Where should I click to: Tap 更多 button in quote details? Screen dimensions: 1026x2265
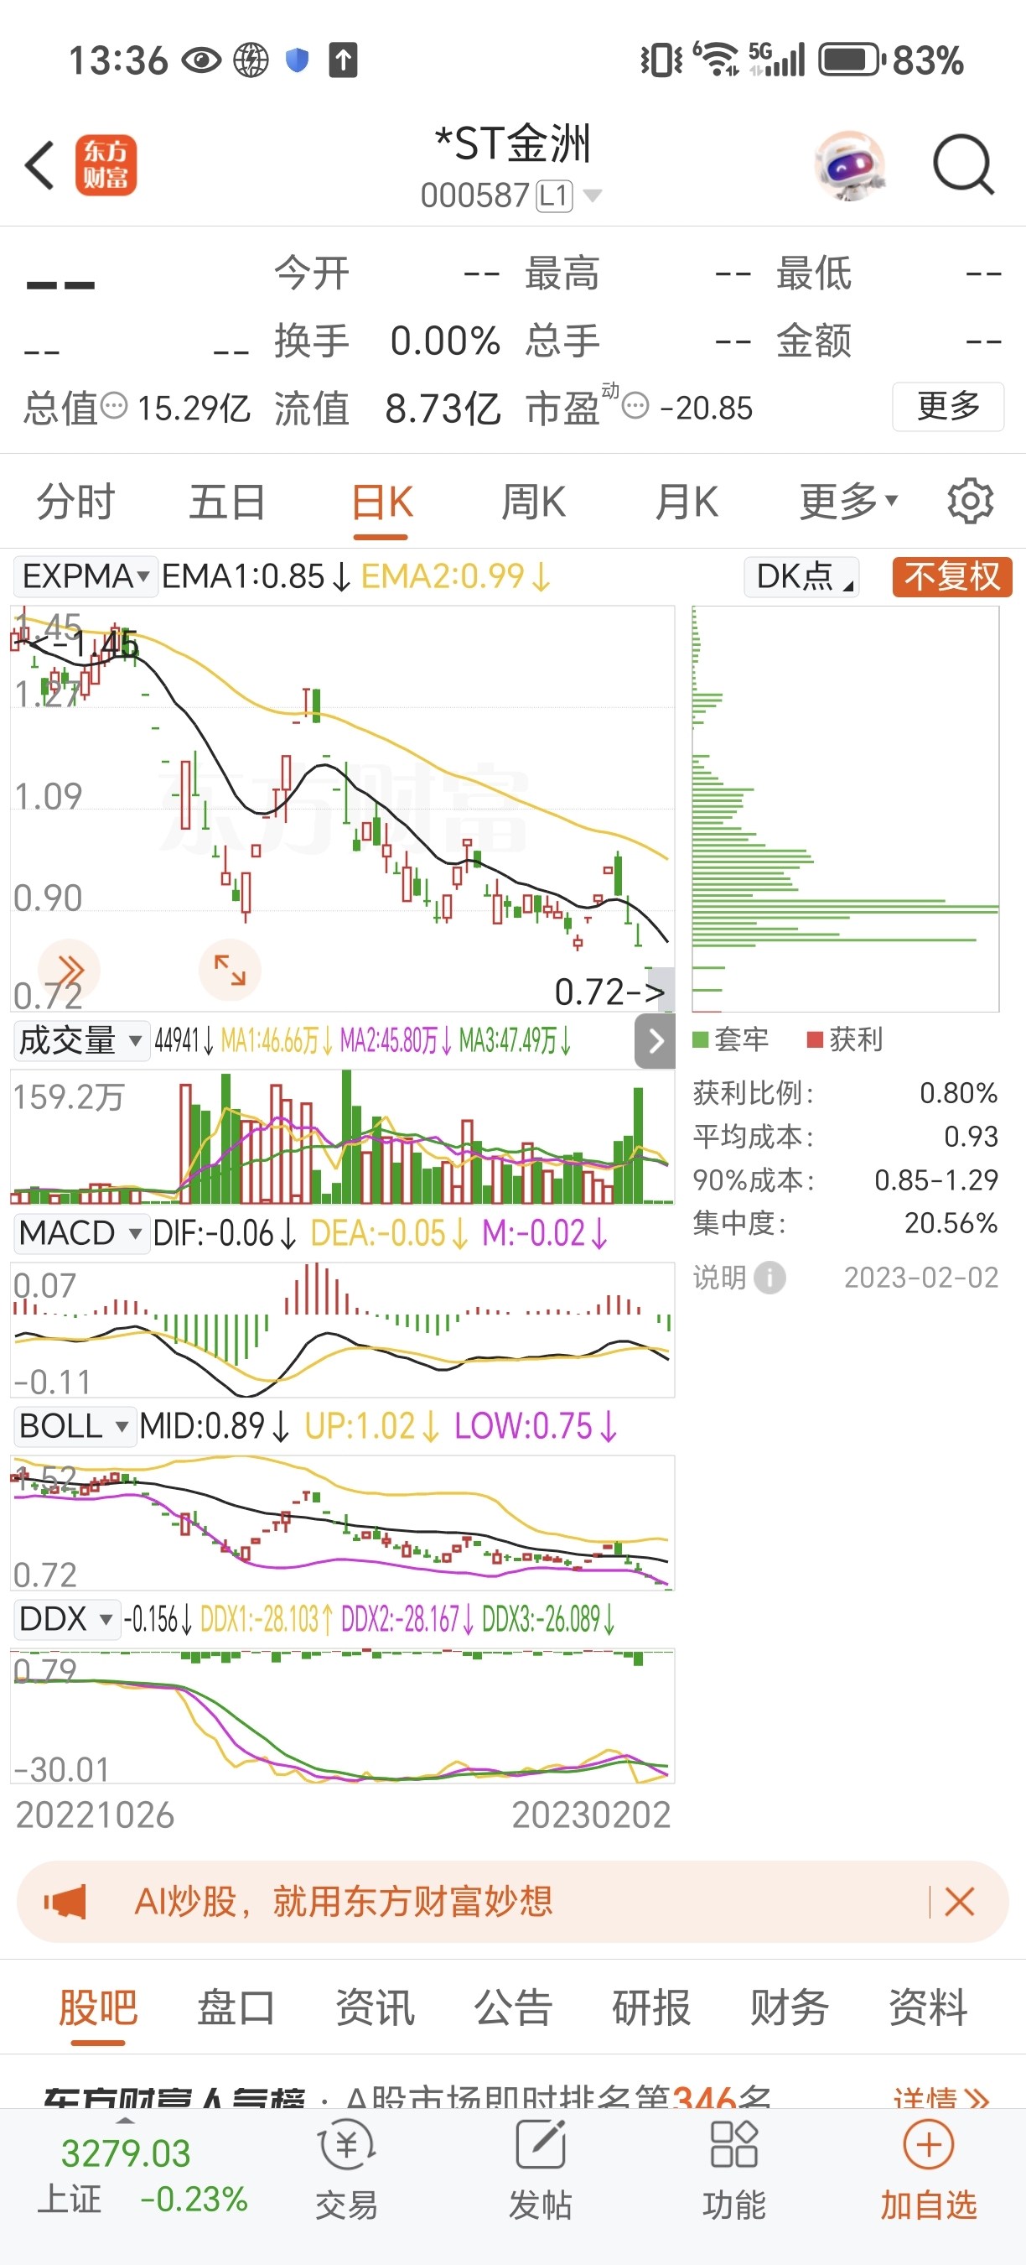pyautogui.click(x=948, y=406)
